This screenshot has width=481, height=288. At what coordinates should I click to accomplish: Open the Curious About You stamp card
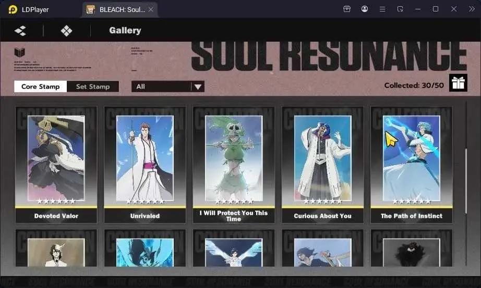click(x=323, y=165)
